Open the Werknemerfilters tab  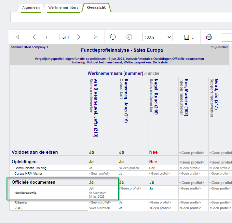click(x=63, y=7)
